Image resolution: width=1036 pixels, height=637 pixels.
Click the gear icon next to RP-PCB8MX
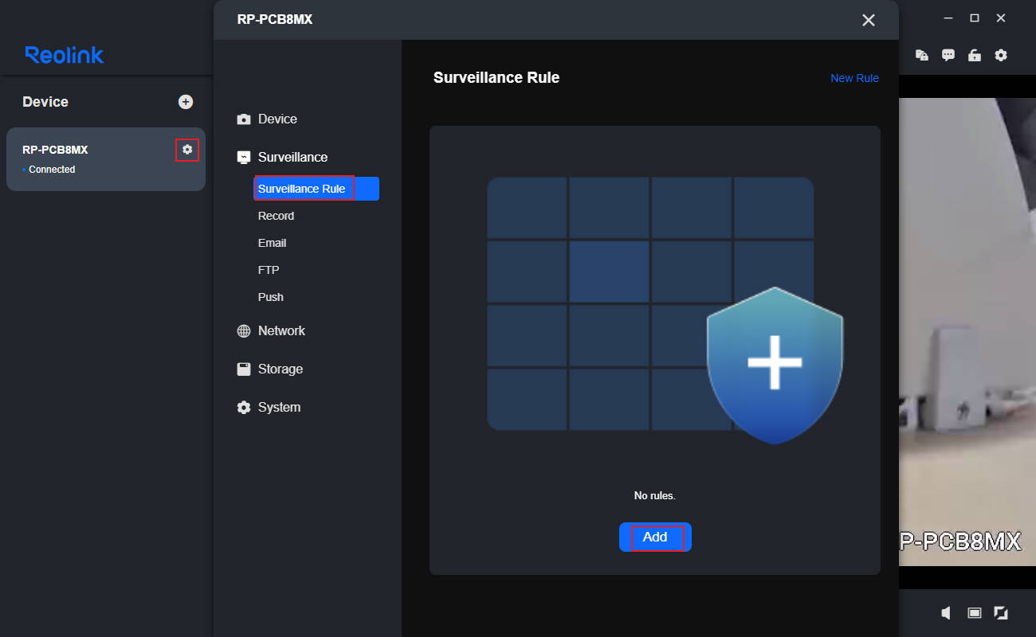click(187, 150)
